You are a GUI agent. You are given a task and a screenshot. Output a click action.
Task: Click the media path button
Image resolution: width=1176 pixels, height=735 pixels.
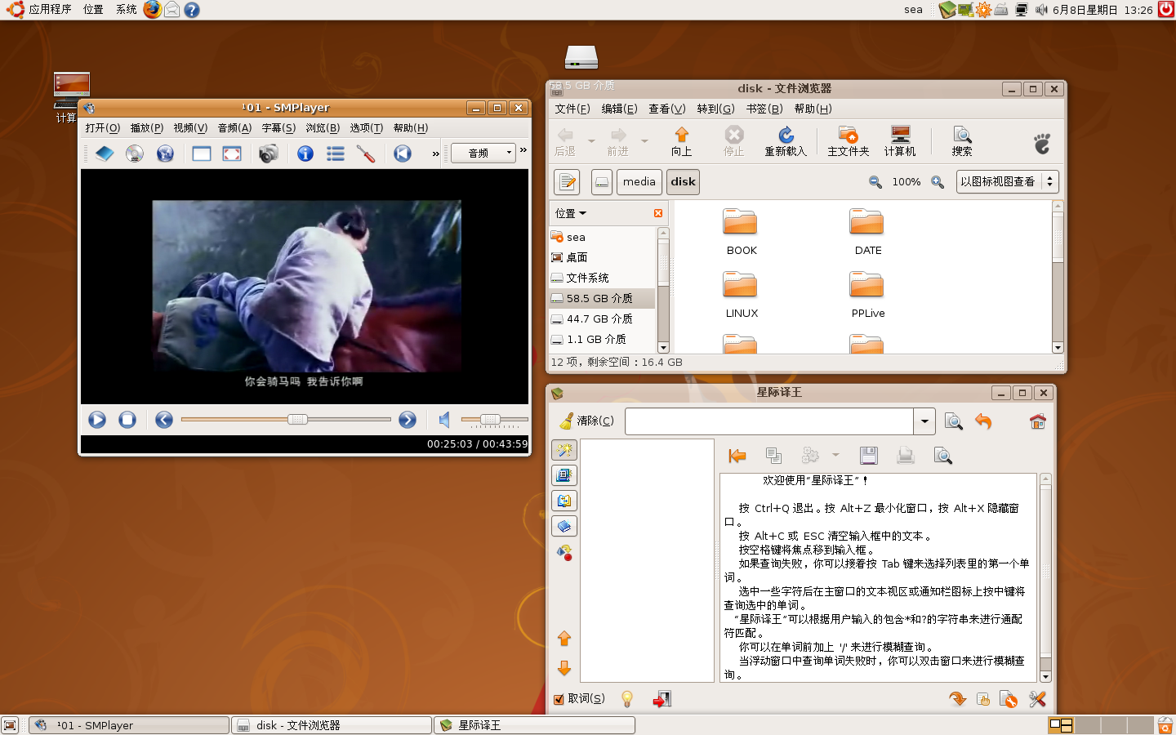click(639, 182)
